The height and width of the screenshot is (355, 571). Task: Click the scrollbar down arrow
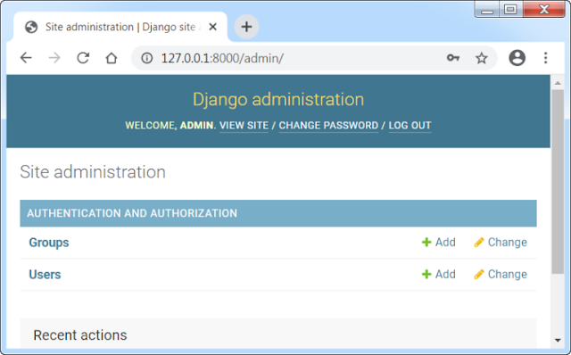(x=558, y=341)
